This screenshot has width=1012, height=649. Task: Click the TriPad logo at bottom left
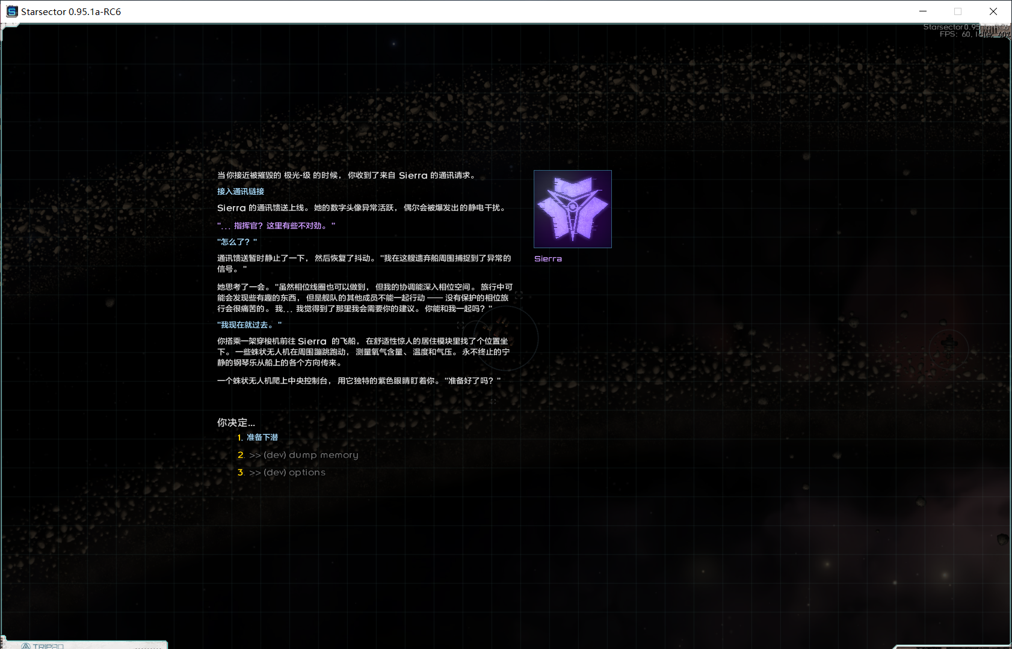42,645
